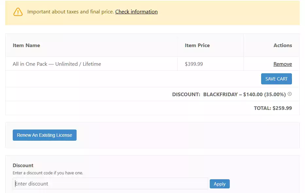
Task: Open the Check information link
Action: tap(136, 12)
